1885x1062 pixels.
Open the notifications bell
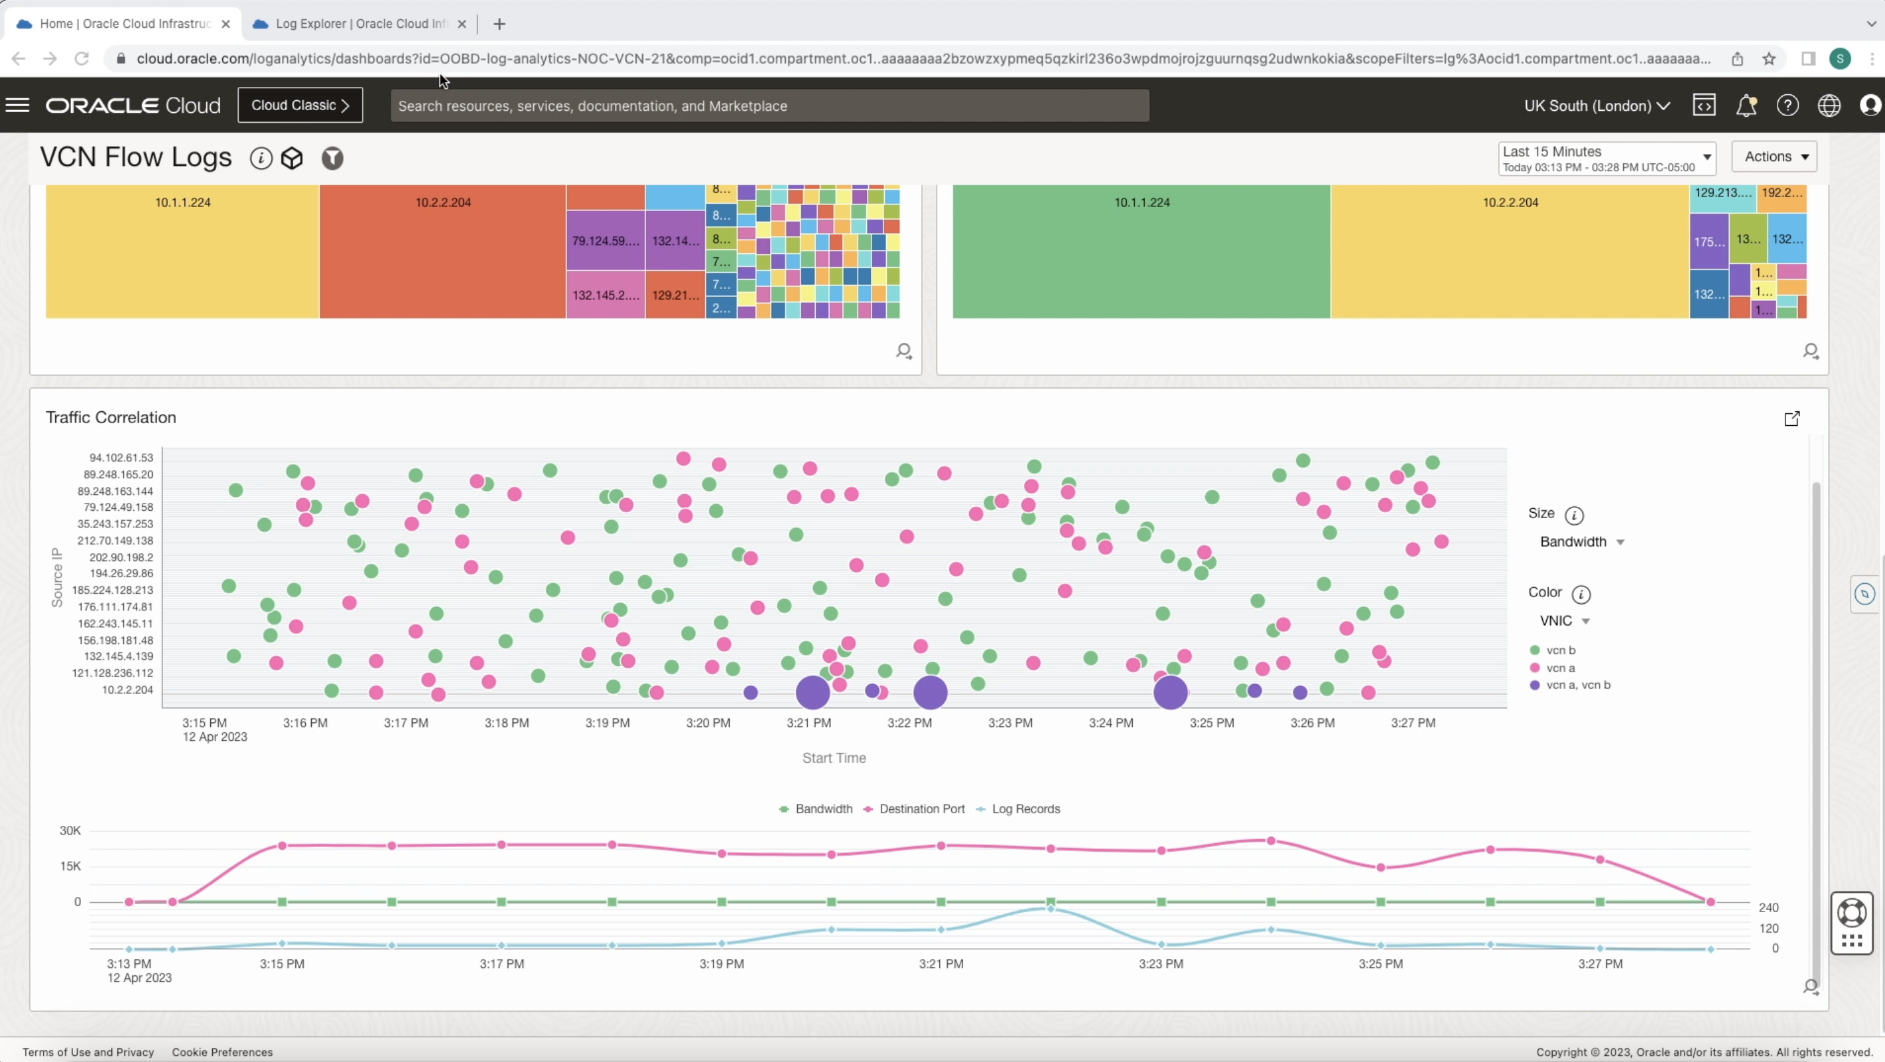1746,105
